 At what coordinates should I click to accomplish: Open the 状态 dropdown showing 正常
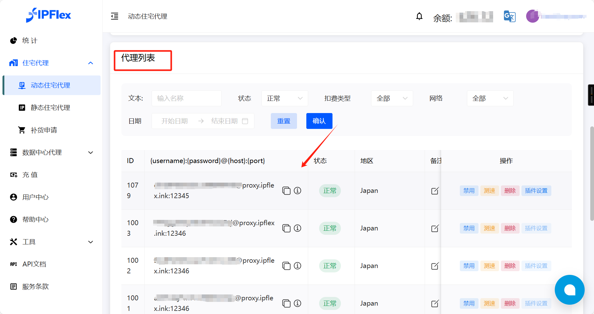point(285,98)
